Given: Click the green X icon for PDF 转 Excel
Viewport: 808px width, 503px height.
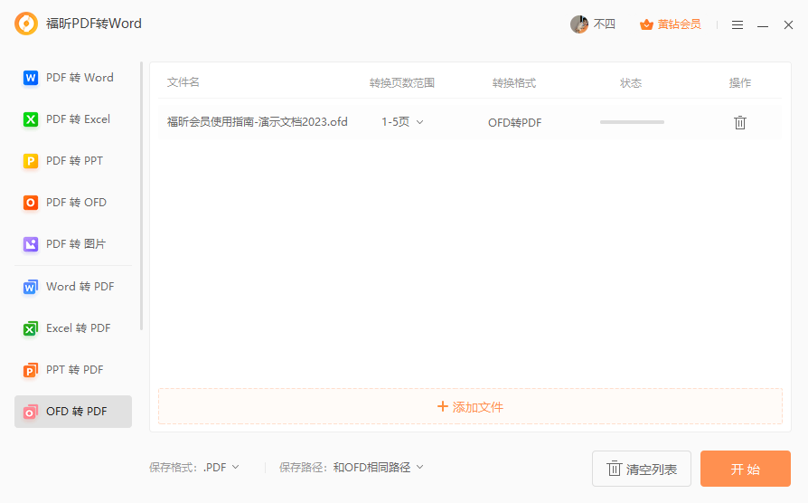Looking at the screenshot, I should coord(31,119).
